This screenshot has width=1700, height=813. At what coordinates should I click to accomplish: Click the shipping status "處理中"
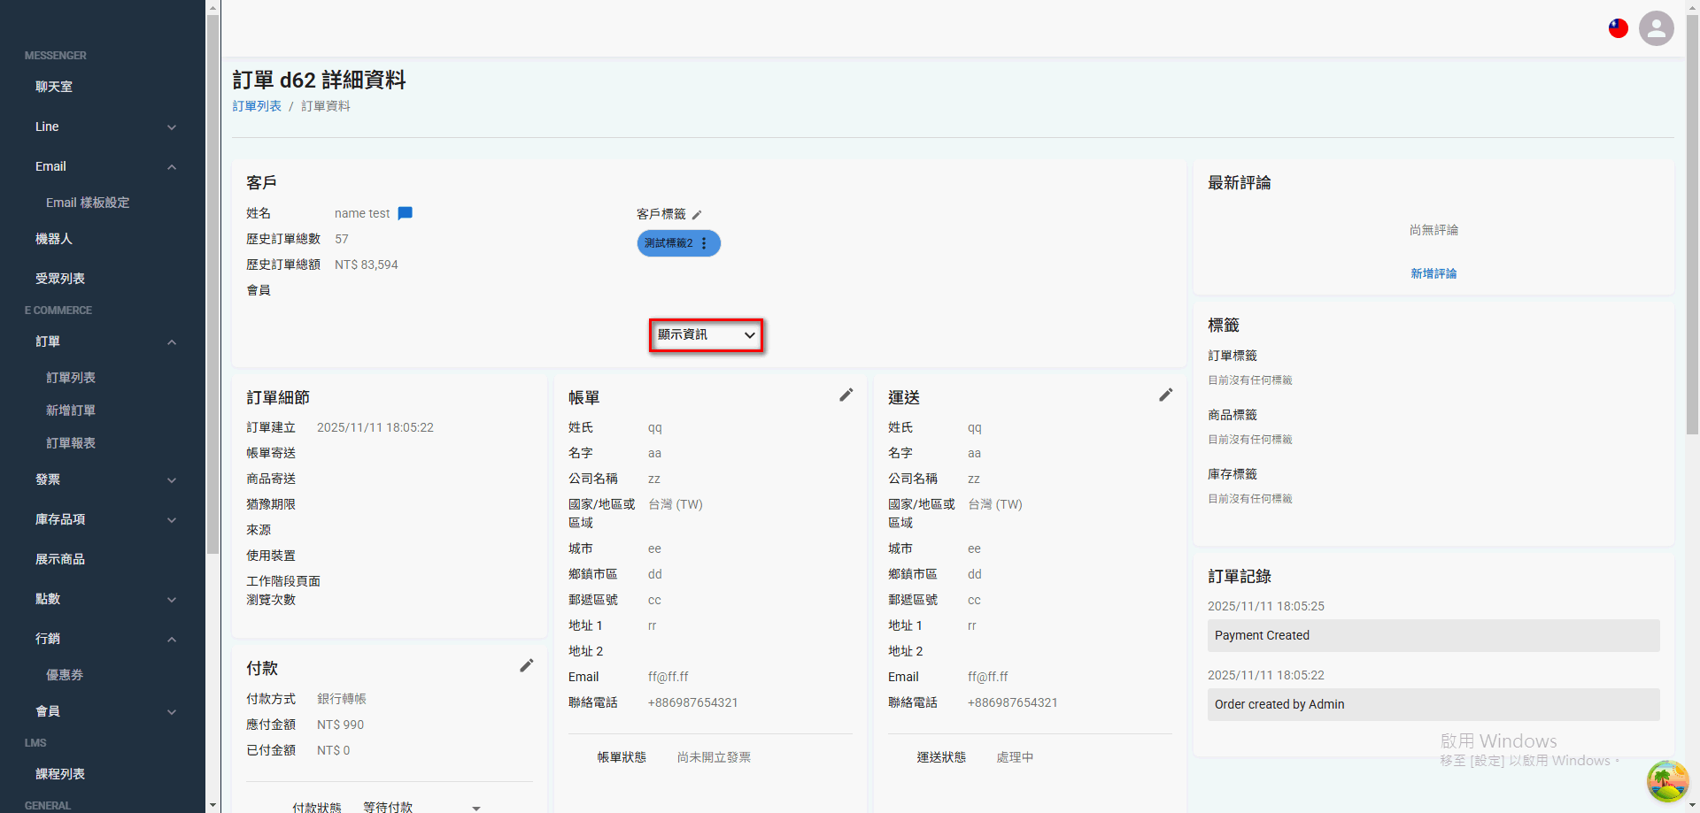pos(1015,757)
